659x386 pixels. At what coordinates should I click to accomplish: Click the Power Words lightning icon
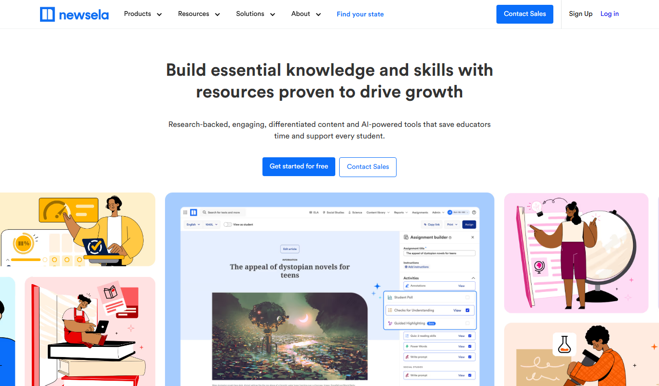pyautogui.click(x=407, y=346)
